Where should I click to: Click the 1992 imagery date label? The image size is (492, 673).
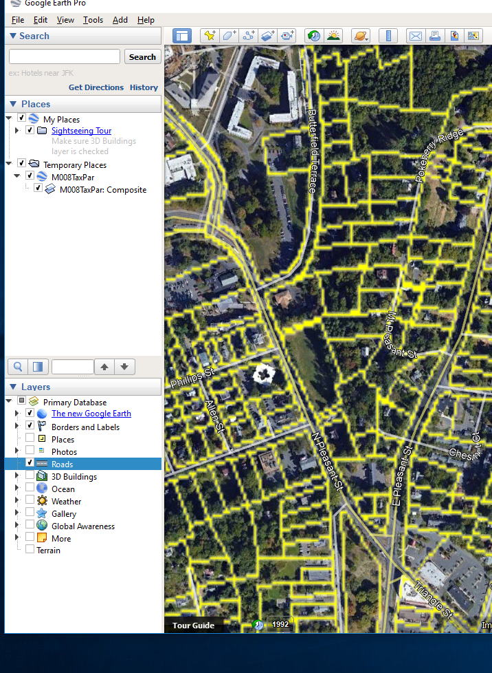280,625
